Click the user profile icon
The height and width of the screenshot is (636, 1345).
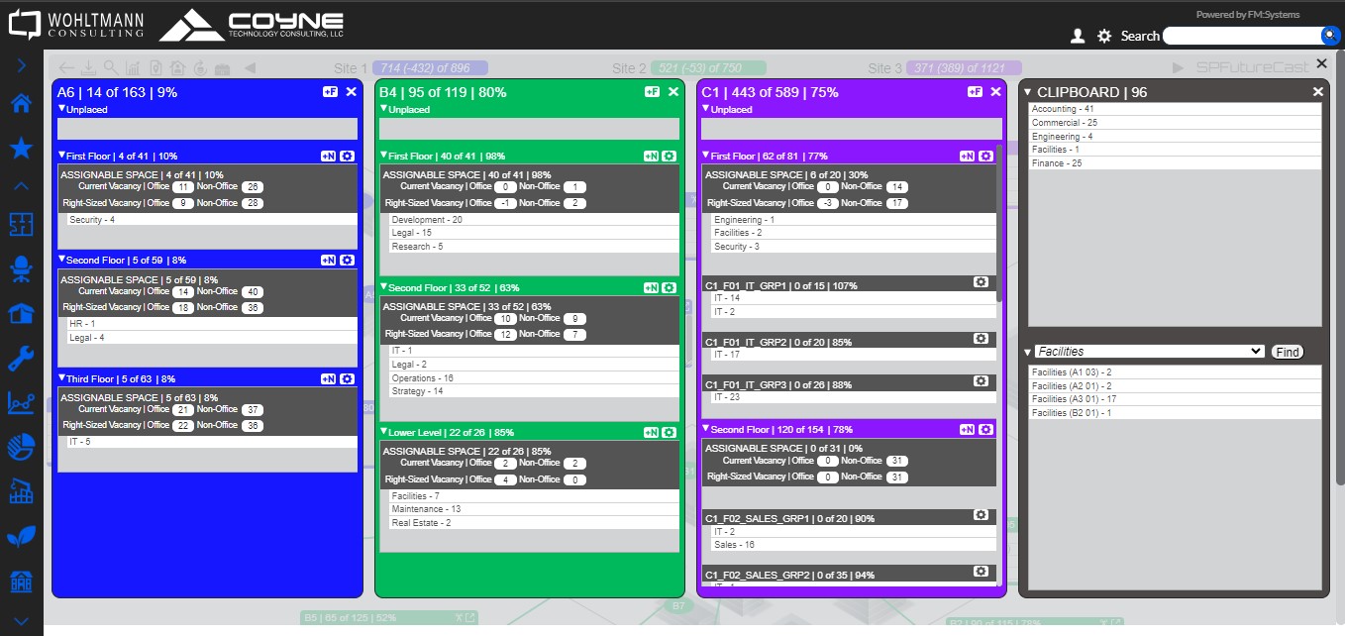click(x=1078, y=36)
